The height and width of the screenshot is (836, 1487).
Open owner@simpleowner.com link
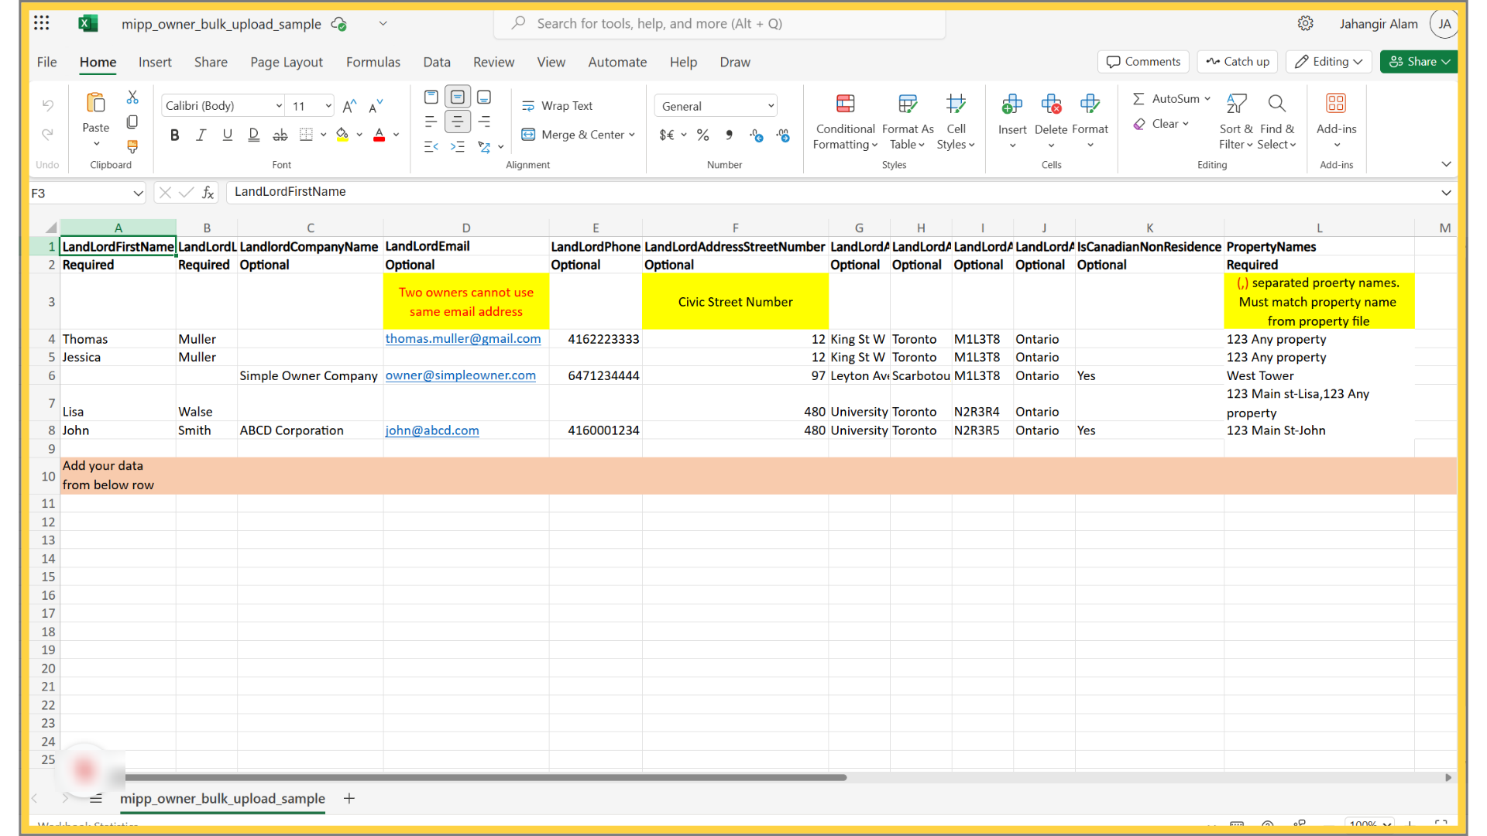(x=461, y=375)
